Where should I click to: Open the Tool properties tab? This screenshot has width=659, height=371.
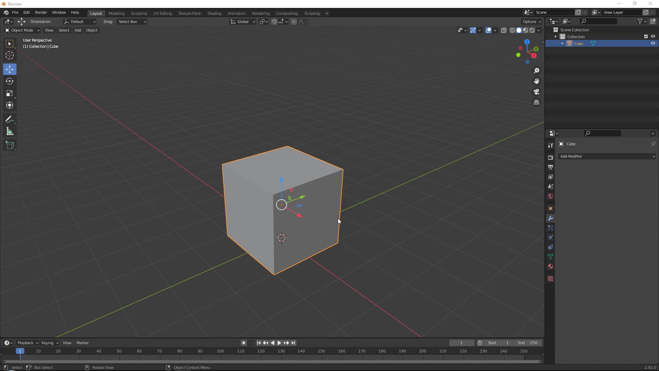(551, 145)
